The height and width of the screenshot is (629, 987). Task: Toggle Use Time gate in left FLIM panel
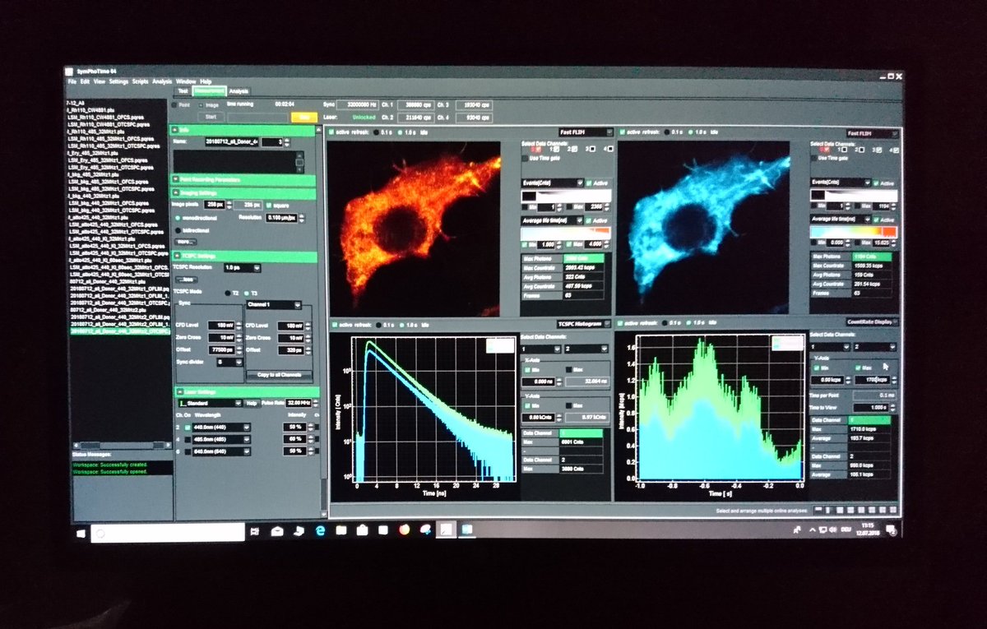(x=526, y=158)
